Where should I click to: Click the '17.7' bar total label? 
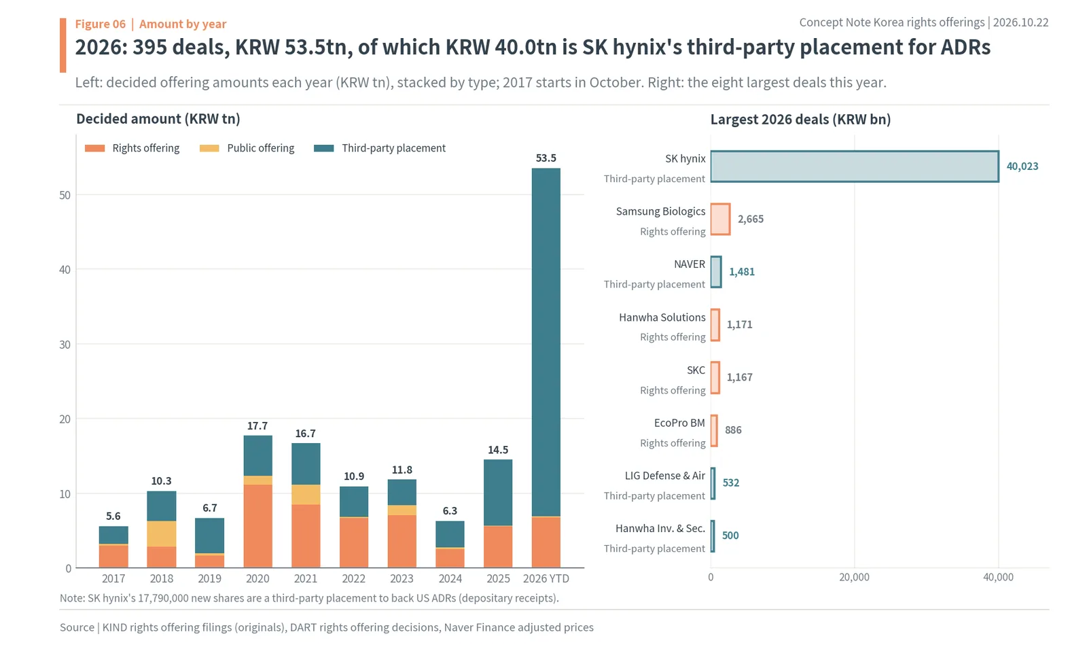257,426
